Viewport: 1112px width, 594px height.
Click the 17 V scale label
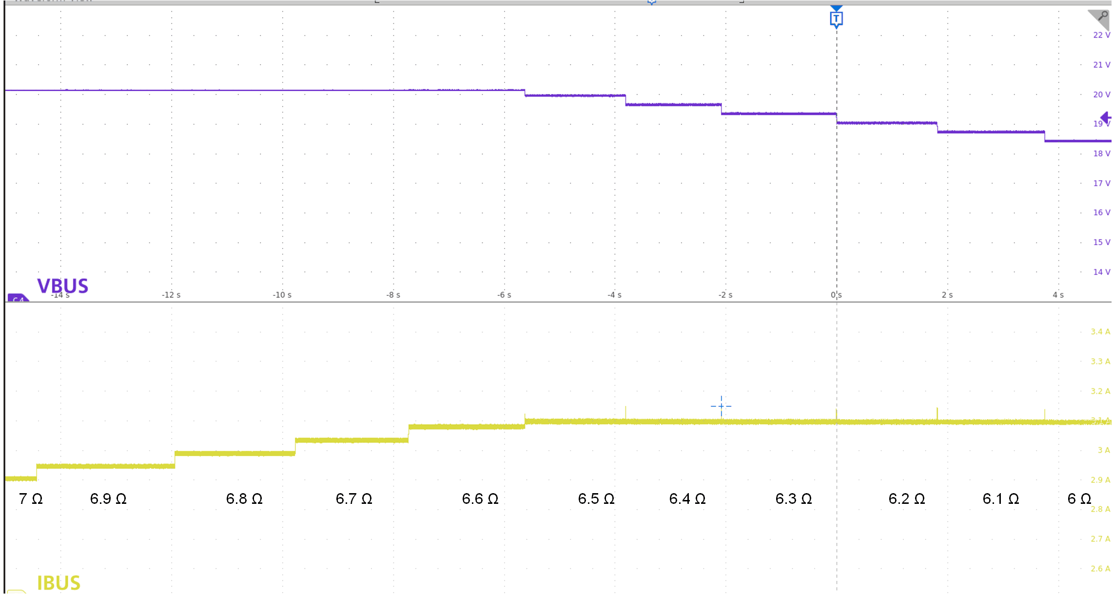click(x=1101, y=183)
